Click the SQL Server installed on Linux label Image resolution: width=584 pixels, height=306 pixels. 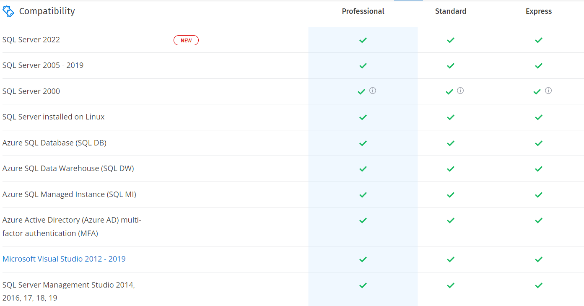pos(54,117)
